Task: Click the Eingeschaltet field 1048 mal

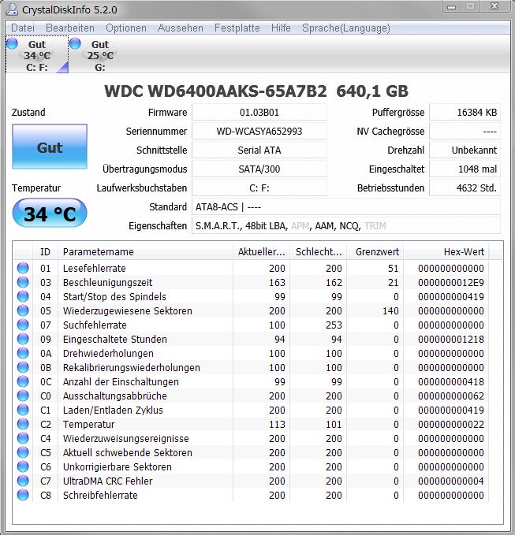Action: tap(465, 169)
